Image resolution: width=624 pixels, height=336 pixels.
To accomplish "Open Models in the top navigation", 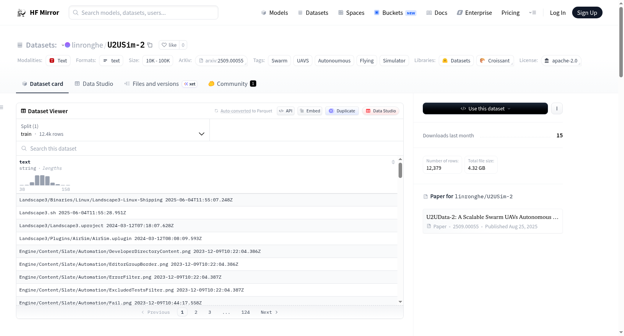I will [275, 13].
